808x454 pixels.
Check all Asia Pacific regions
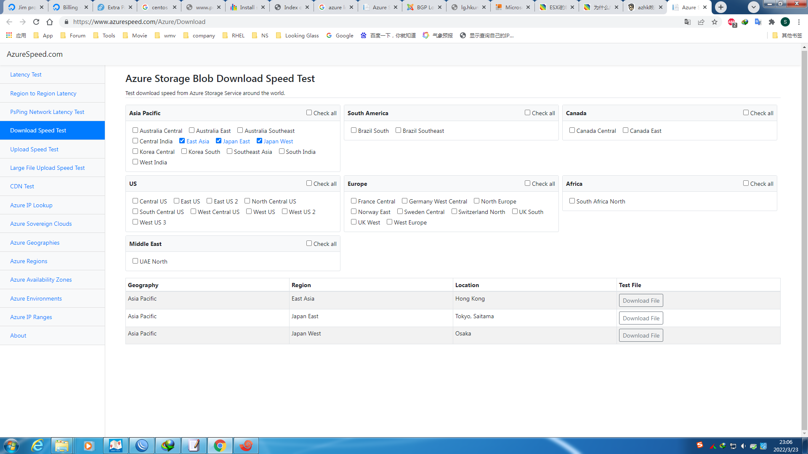(309, 113)
